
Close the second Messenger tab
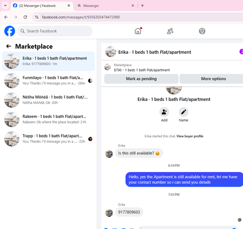133,5
